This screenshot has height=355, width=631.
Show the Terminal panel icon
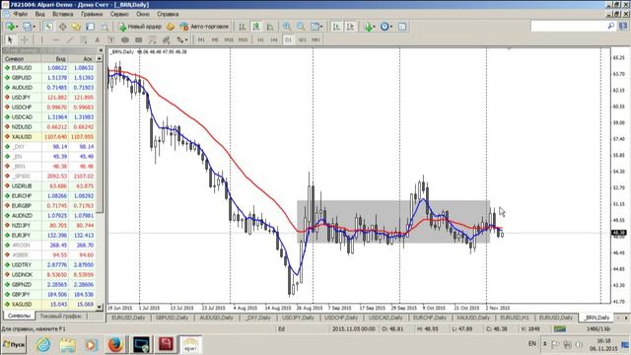click(x=90, y=27)
